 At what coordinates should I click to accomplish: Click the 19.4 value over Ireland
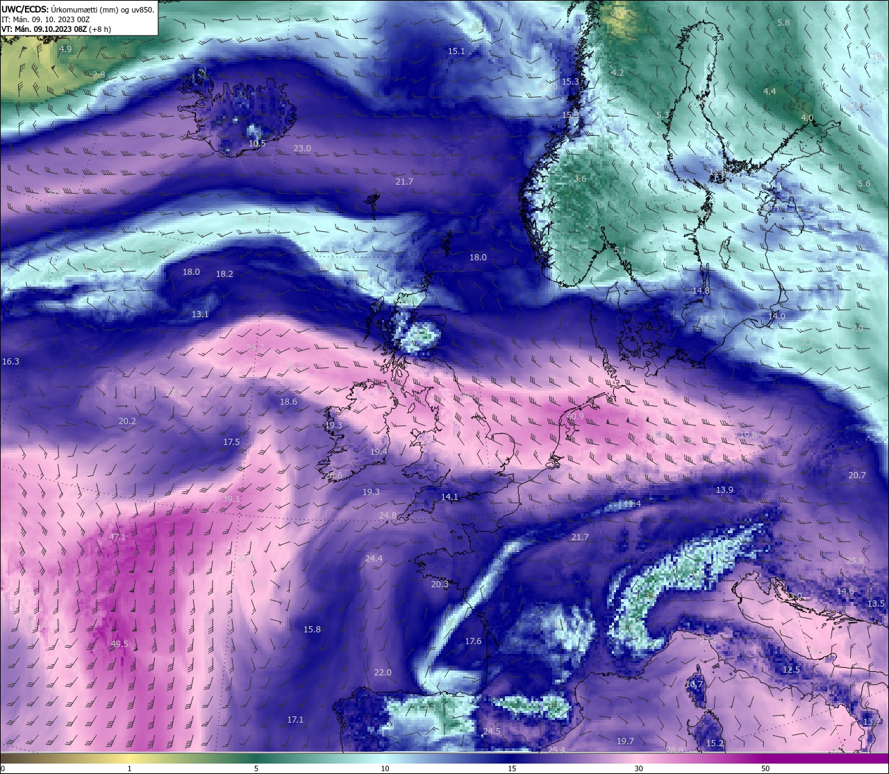(379, 452)
